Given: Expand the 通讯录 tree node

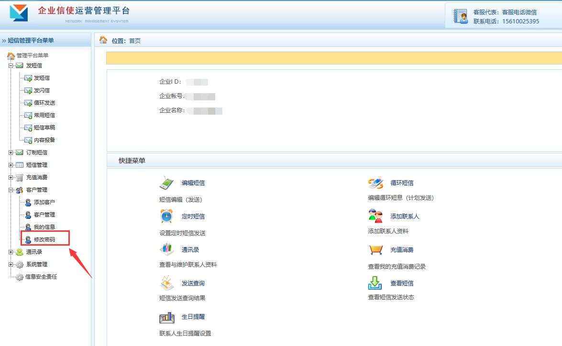Looking at the screenshot, I should pyautogui.click(x=11, y=252).
